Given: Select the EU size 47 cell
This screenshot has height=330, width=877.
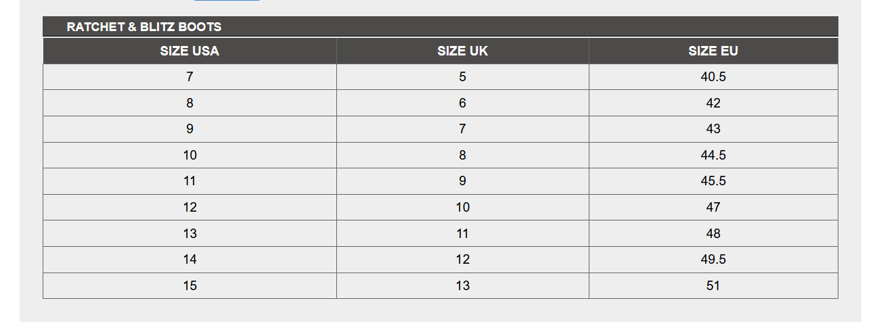Looking at the screenshot, I should tap(713, 207).
